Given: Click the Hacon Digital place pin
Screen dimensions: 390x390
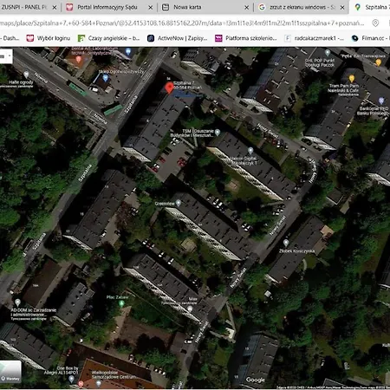Looking at the screenshot, I should [x=250, y=151].
